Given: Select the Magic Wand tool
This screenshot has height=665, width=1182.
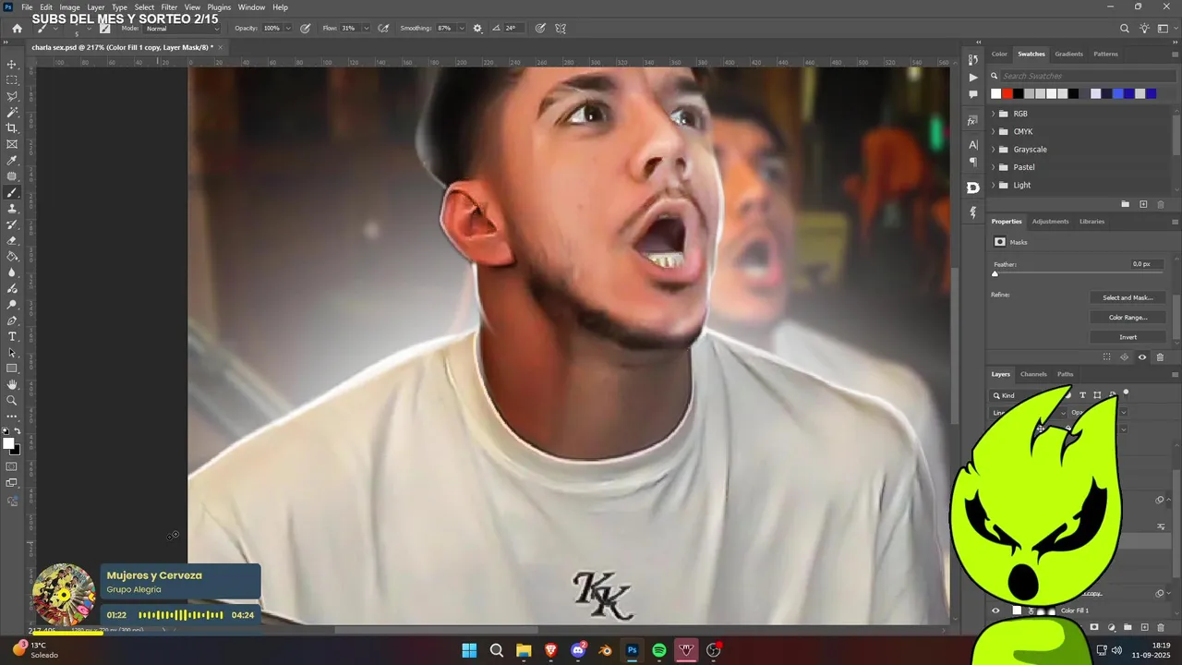Looking at the screenshot, I should pos(12,113).
